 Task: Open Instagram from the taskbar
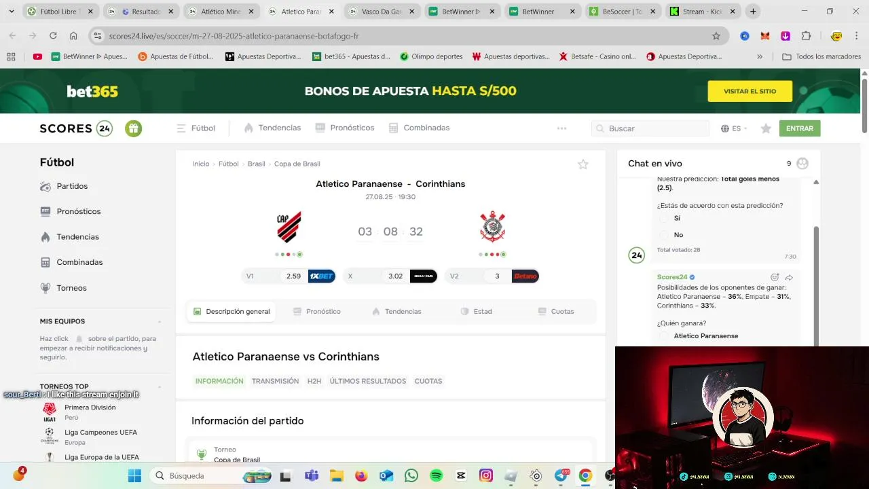(x=486, y=475)
